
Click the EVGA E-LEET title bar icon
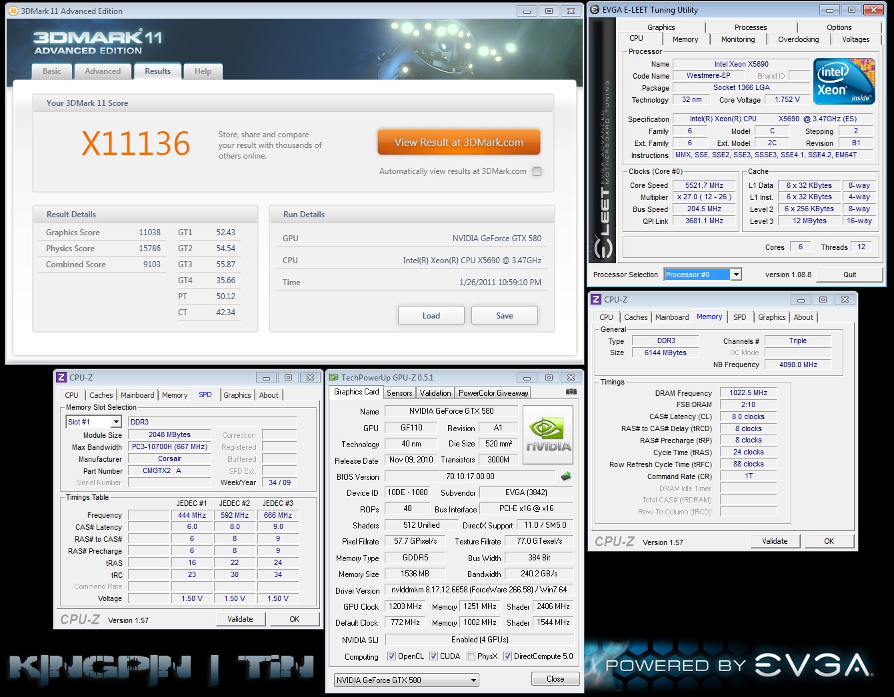coord(595,9)
